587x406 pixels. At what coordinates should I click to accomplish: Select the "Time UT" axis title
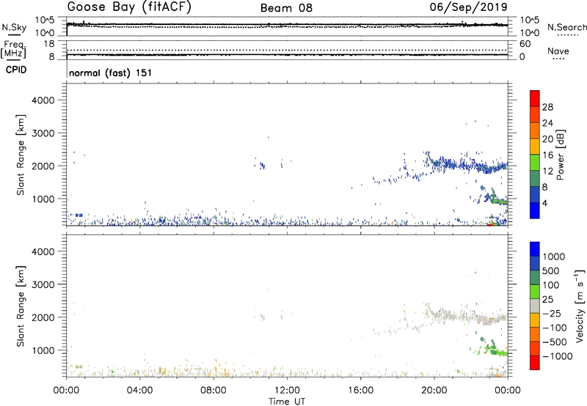coord(287,402)
